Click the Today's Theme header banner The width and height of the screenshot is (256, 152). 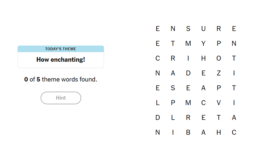click(61, 49)
